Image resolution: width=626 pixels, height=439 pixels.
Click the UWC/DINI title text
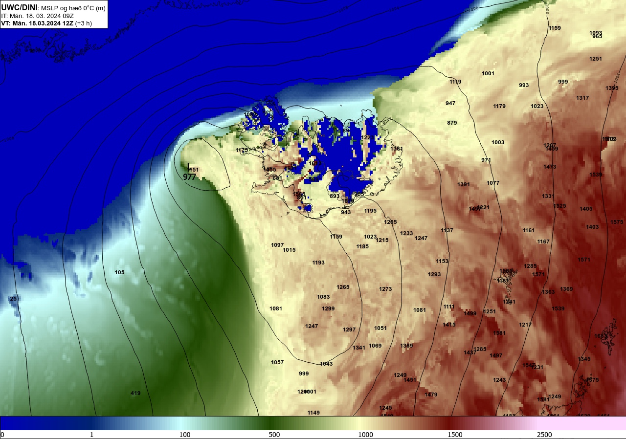pyautogui.click(x=19, y=7)
